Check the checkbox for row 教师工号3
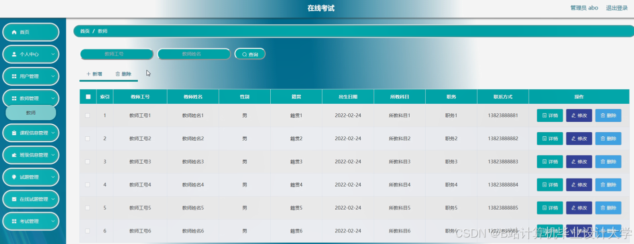The width and height of the screenshot is (634, 244). 88,162
